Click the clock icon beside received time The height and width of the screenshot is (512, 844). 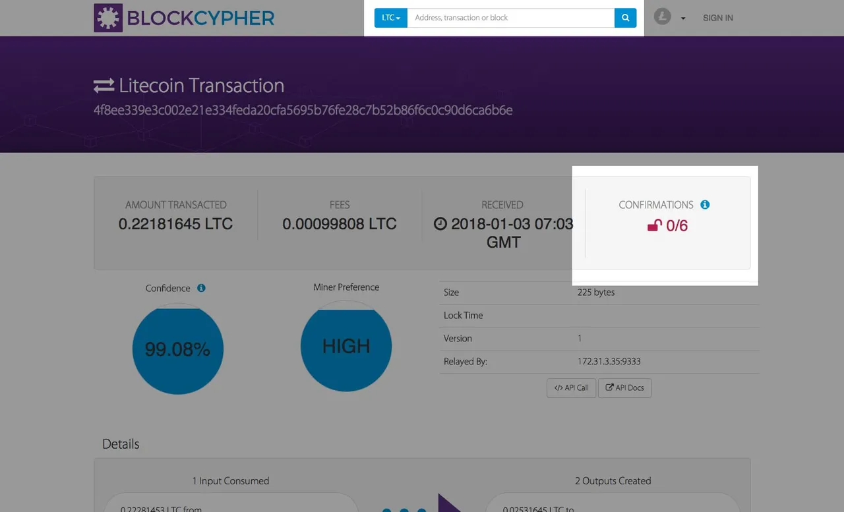(440, 224)
